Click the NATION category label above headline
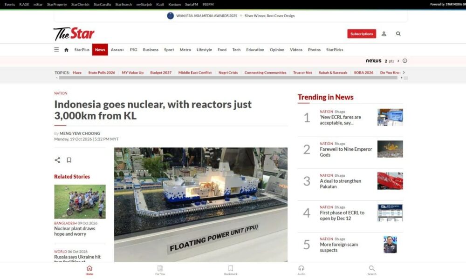The height and width of the screenshot is (279, 466). pyautogui.click(x=61, y=93)
